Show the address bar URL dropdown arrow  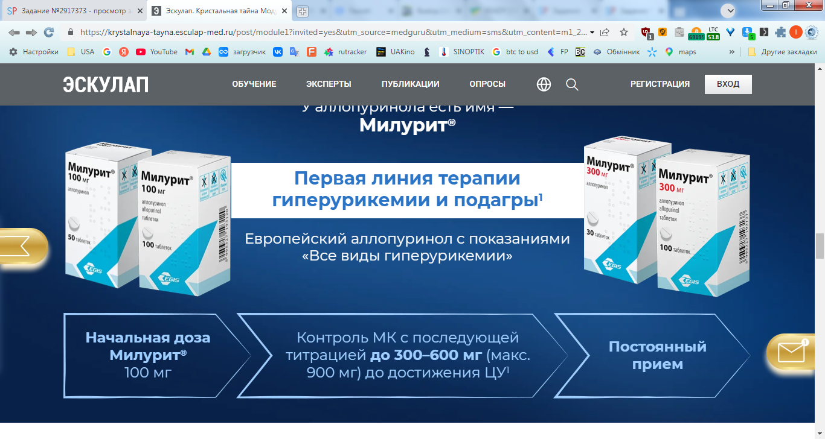coord(592,33)
